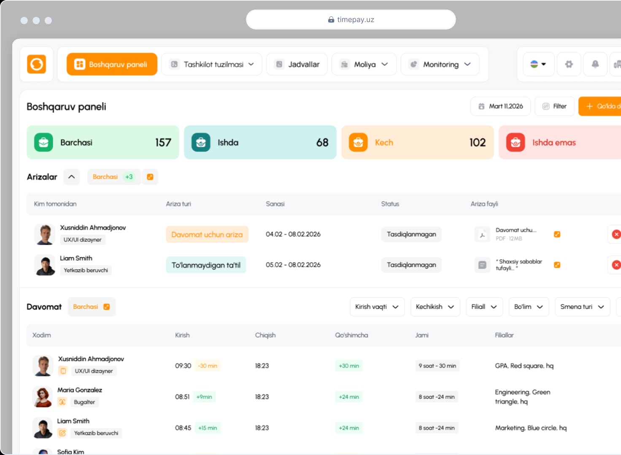Open the external link icon beside Arizalar Barchasi
The image size is (621, 455).
150,177
